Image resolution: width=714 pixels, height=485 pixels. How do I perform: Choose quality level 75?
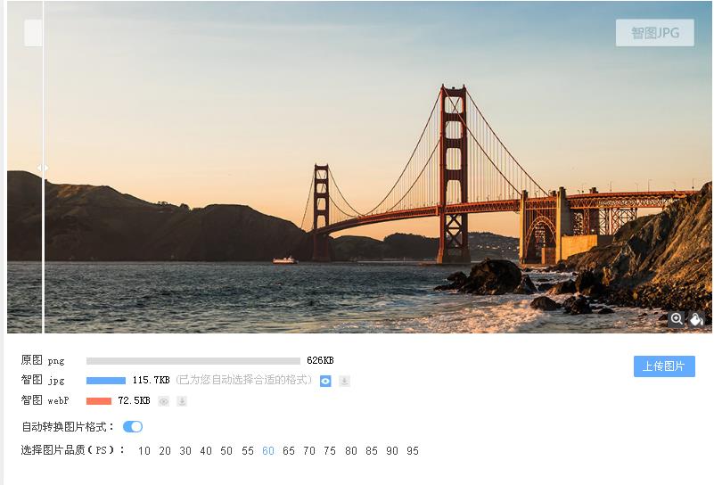330,451
